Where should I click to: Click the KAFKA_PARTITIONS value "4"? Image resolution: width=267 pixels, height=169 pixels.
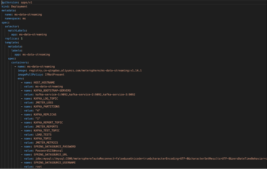click(38, 111)
